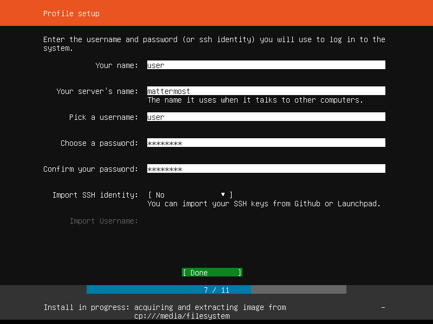Click the "Pick a username:" label

point(103,117)
